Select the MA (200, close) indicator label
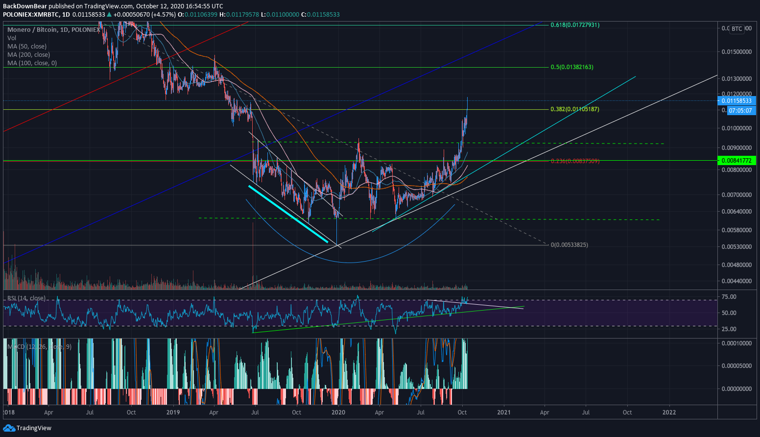Image resolution: width=760 pixels, height=437 pixels. coord(28,55)
